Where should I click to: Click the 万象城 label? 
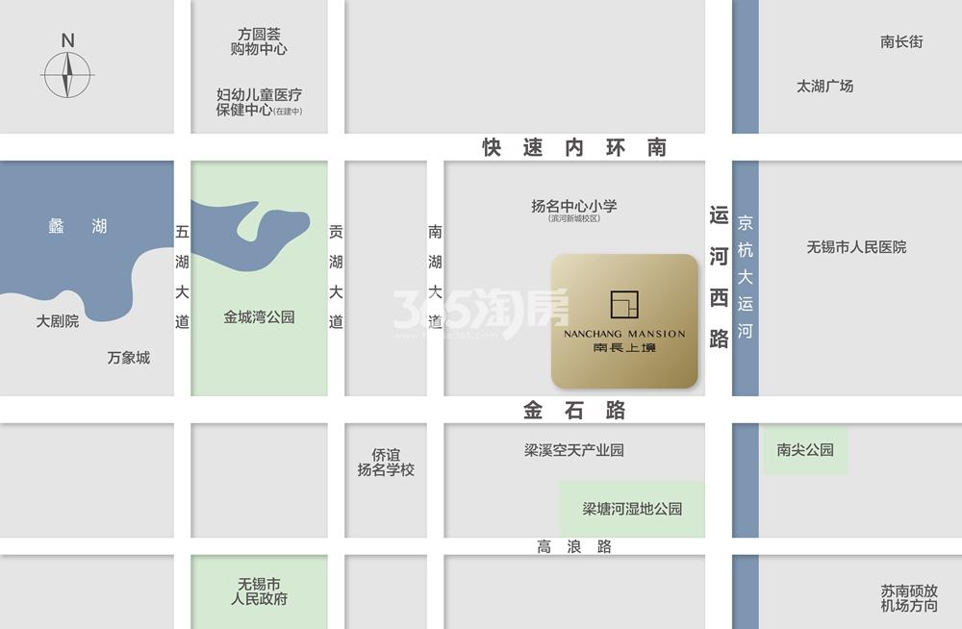(128, 358)
